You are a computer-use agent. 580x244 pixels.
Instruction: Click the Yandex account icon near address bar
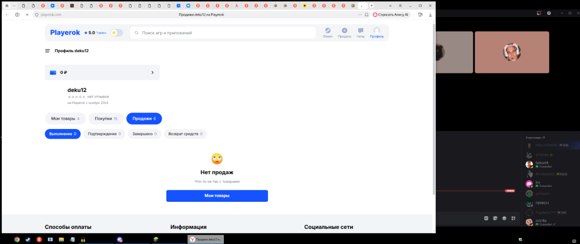point(17,14)
